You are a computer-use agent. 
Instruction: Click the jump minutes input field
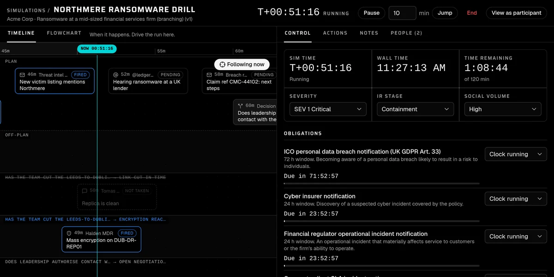403,13
